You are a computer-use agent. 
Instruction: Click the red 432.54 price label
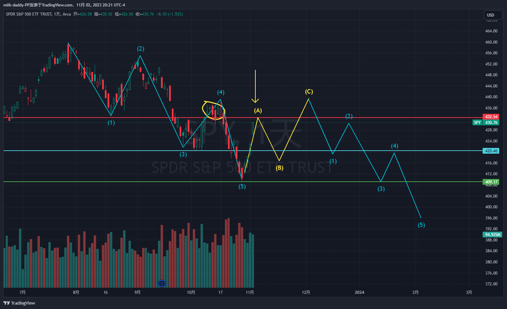coord(491,117)
